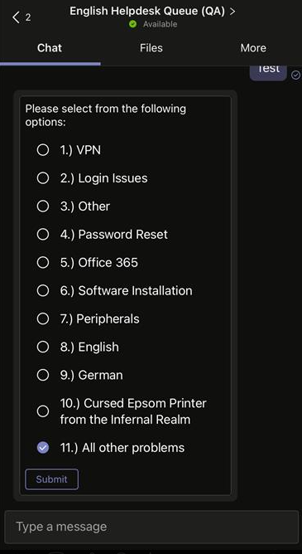Switch to the Chat tab
Image resolution: width=302 pixels, height=554 pixels.
point(50,48)
